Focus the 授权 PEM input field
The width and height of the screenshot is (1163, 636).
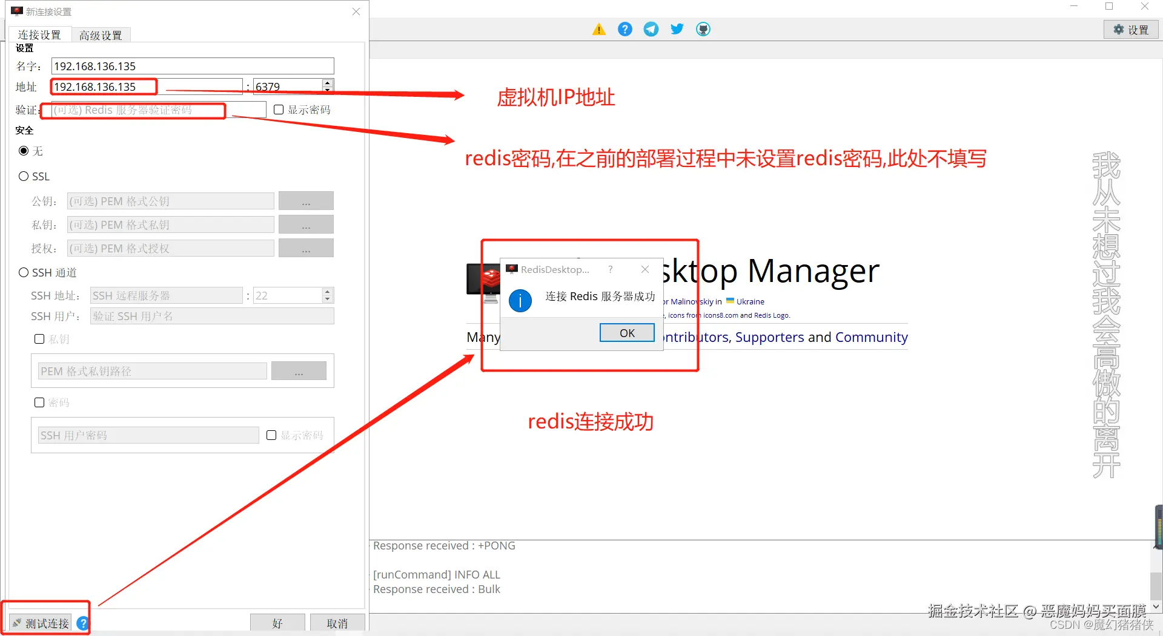(x=170, y=248)
